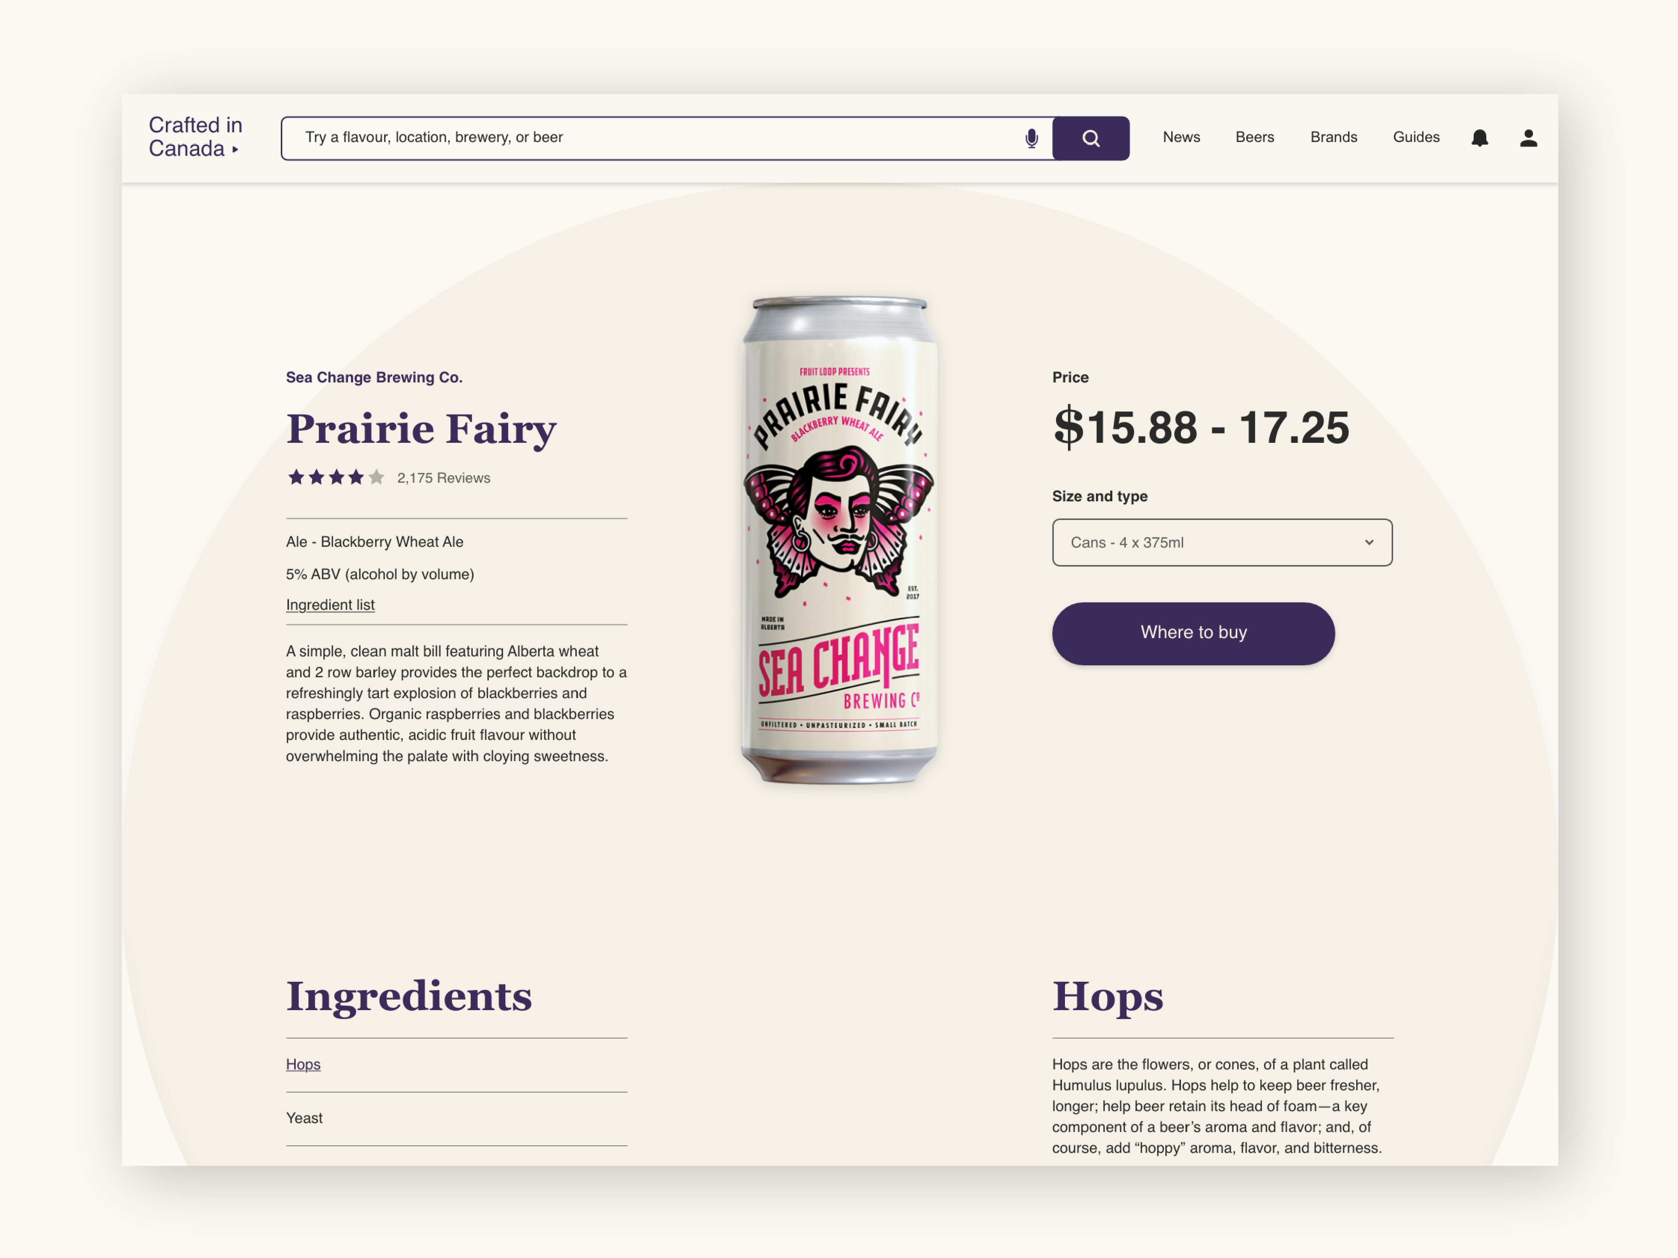Viewport: 1678px width, 1258px height.
Task: Click into the flavour, location, brewery search field
Action: (653, 138)
